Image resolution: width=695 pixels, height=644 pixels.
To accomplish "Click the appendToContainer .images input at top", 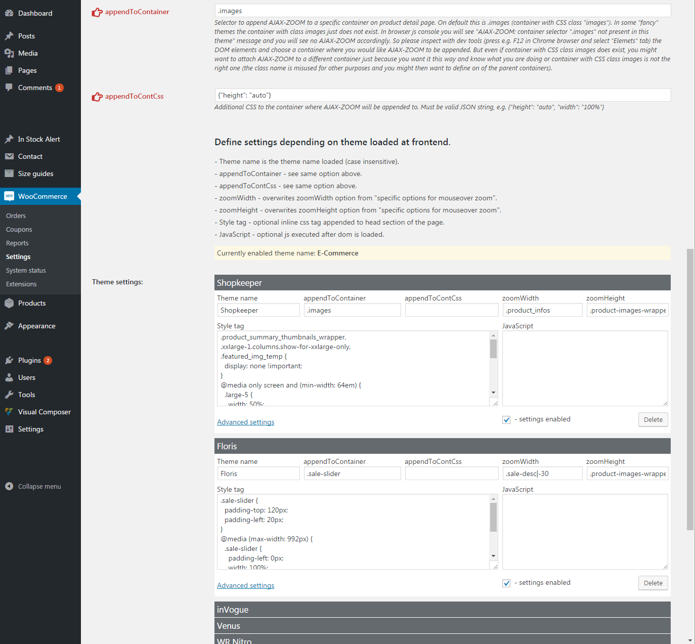I will [443, 11].
